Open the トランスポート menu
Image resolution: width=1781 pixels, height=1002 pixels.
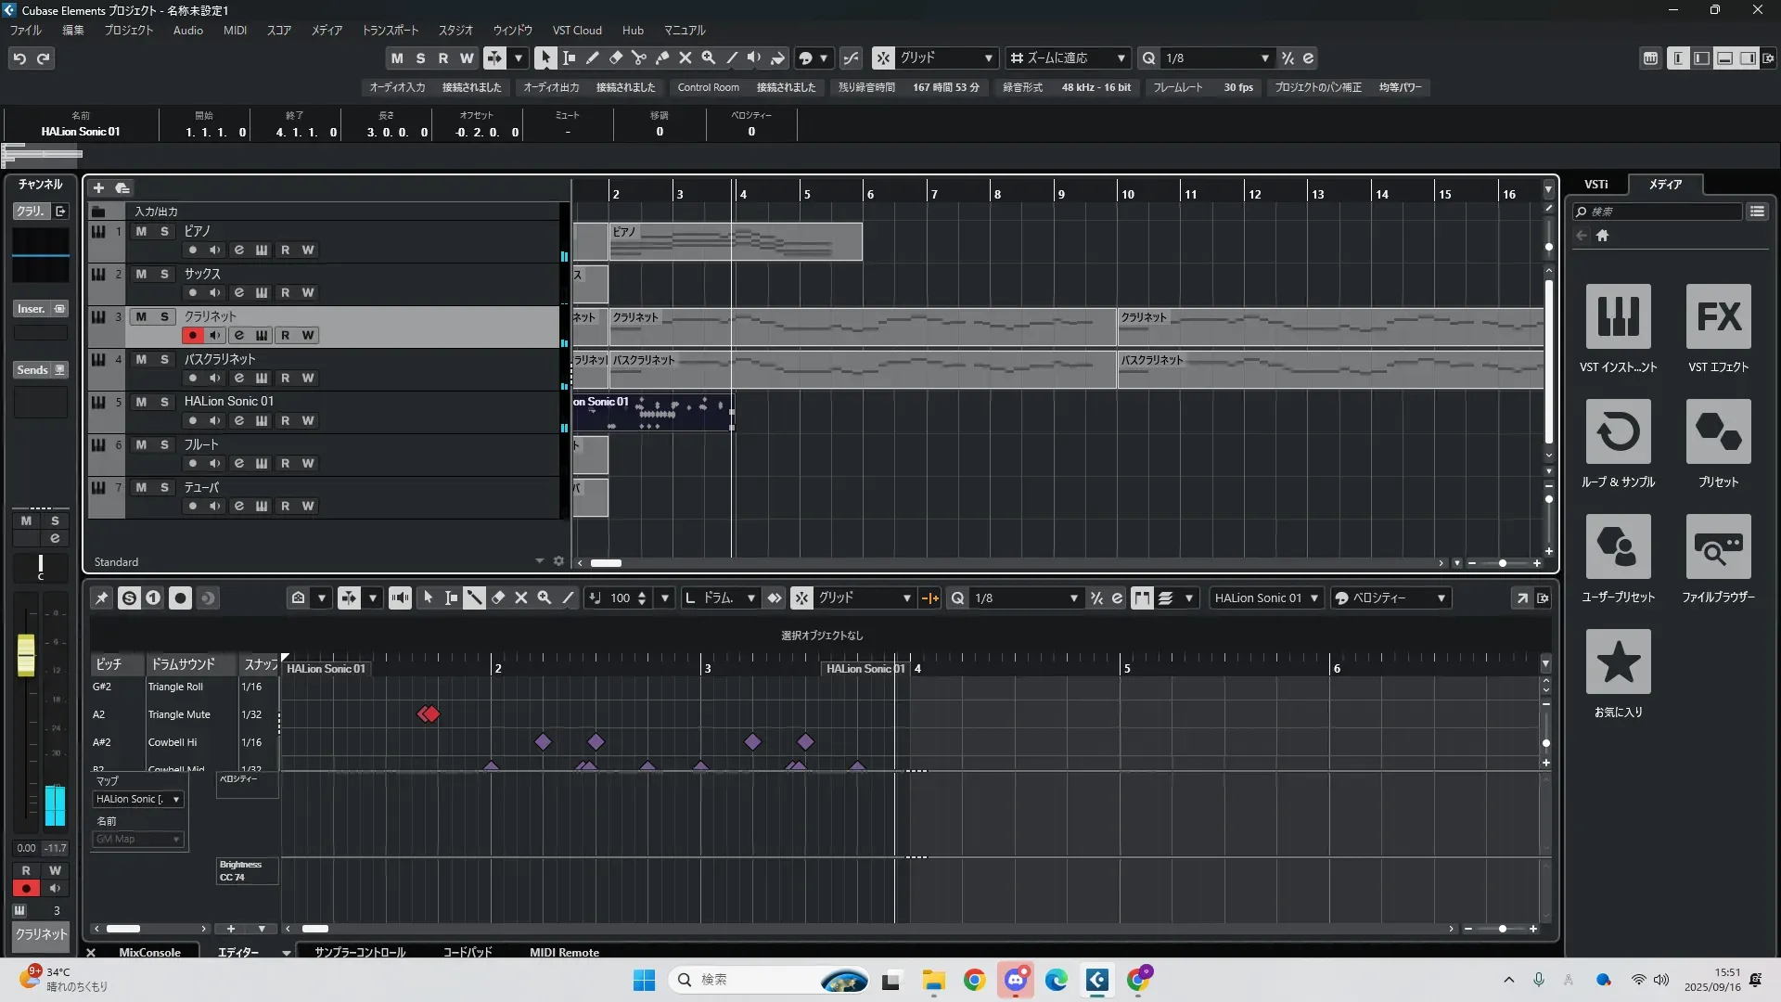[390, 30]
